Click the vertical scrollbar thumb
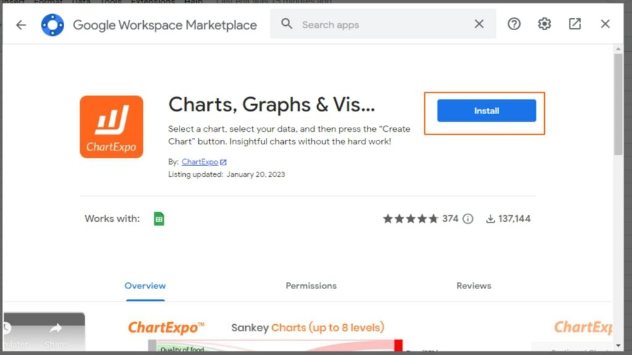 [x=618, y=104]
